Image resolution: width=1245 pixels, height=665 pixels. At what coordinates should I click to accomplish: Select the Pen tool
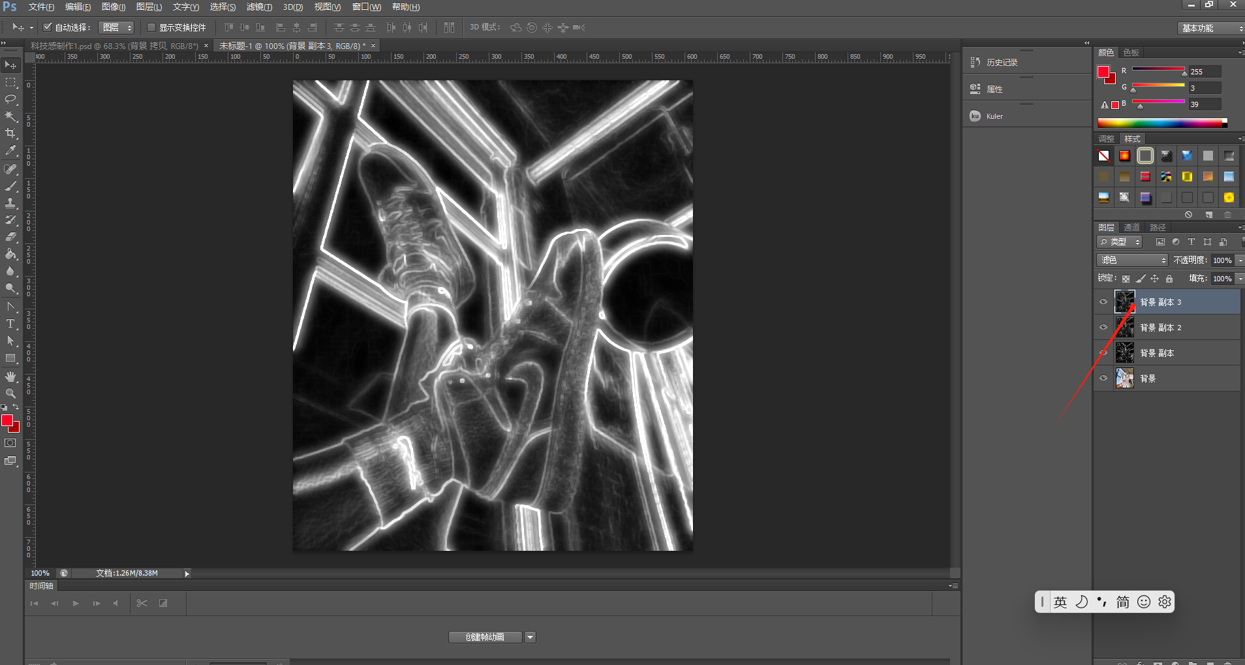coord(10,307)
